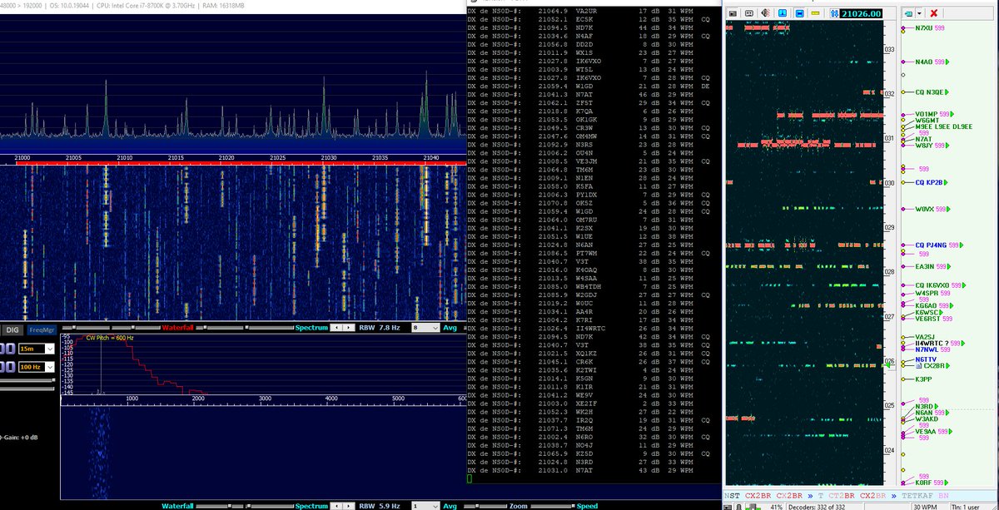This screenshot has height=510, width=999.
Task: Click the cassette tape icon in decoder toolbar
Action: coord(748,13)
